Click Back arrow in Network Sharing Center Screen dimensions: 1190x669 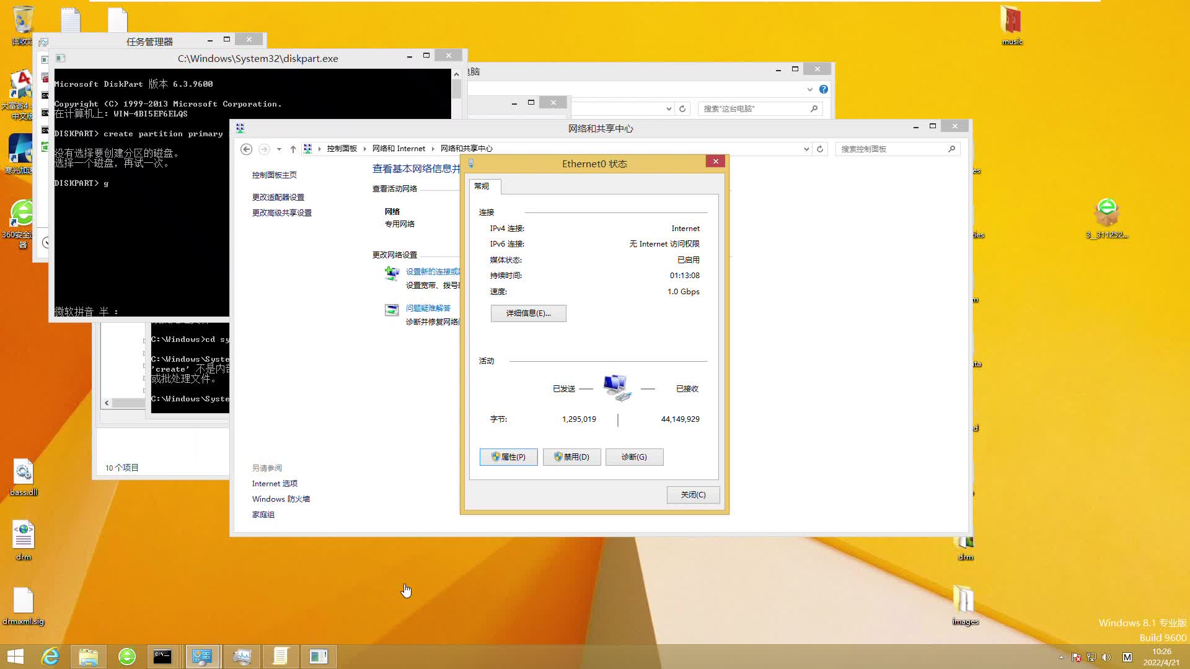coord(246,149)
